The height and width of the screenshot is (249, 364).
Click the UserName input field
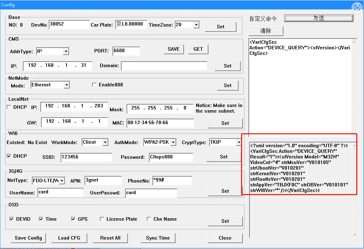[x=61, y=192]
